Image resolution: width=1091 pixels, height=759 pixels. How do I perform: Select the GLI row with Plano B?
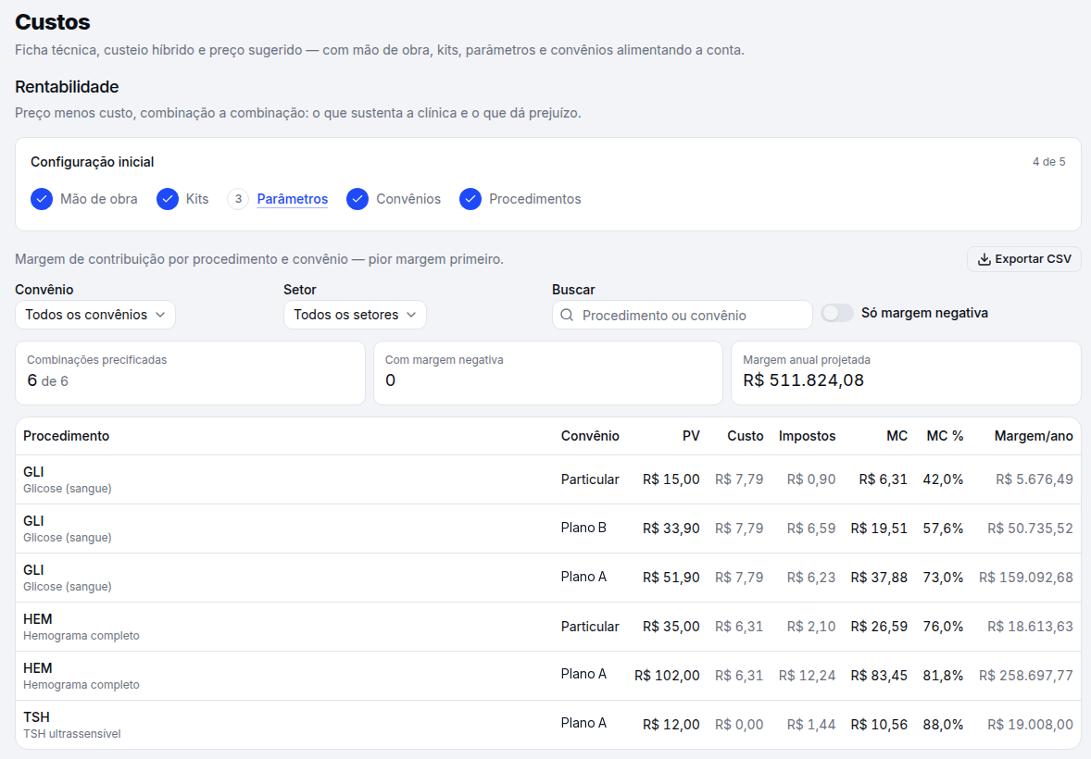[x=548, y=529]
